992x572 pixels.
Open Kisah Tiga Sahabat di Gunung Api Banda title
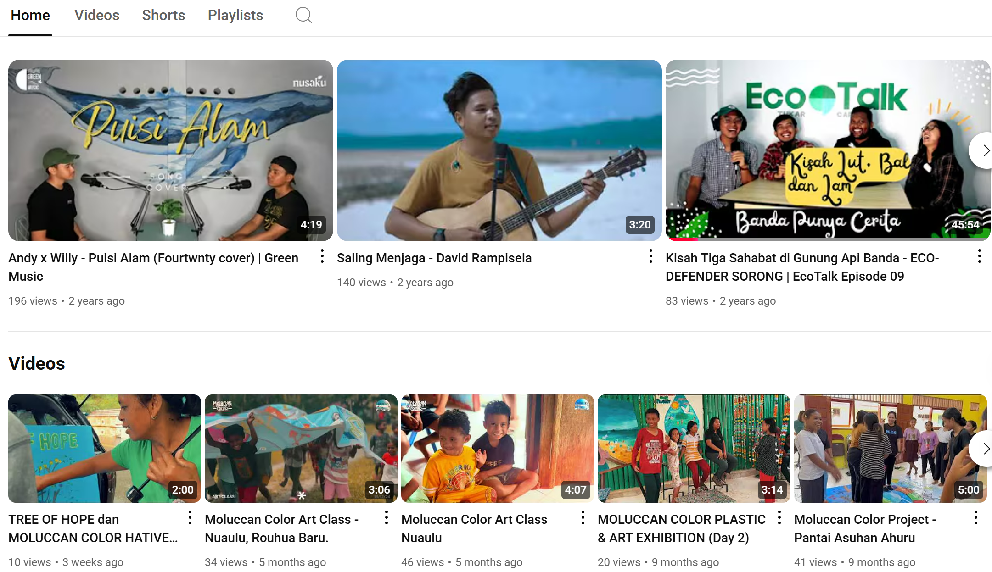pos(801,258)
